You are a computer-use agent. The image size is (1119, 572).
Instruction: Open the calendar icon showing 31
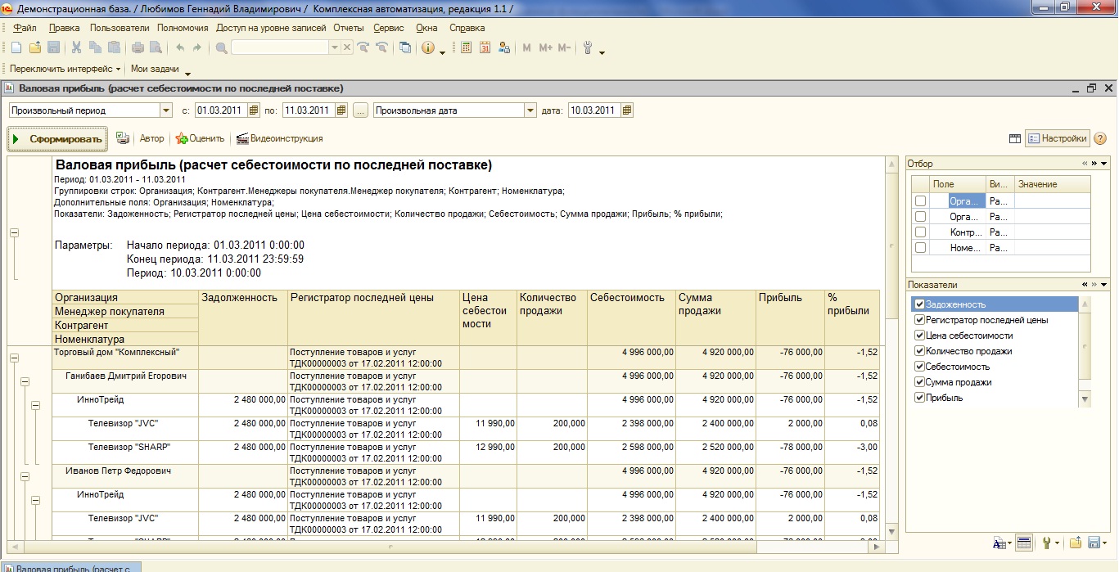[x=485, y=48]
